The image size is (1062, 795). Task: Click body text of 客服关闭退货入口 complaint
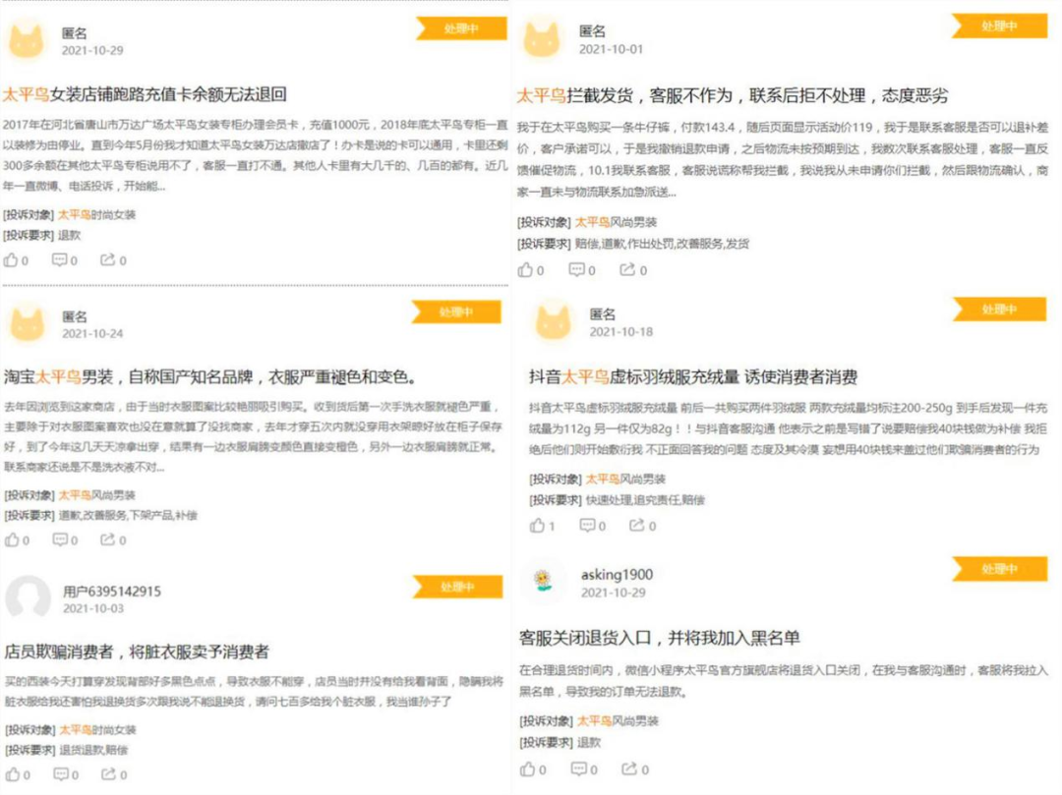coord(783,681)
